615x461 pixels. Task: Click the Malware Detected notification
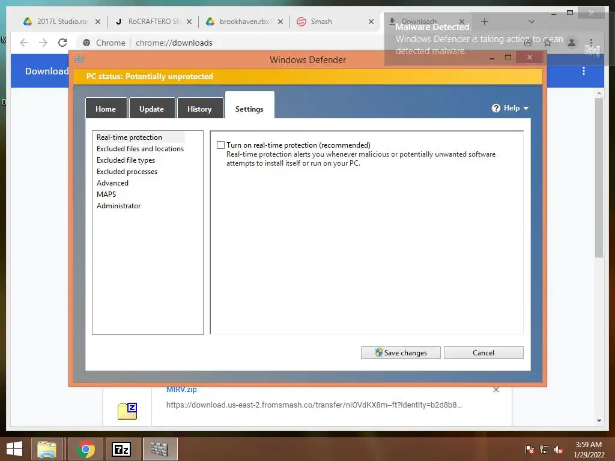[499, 39]
